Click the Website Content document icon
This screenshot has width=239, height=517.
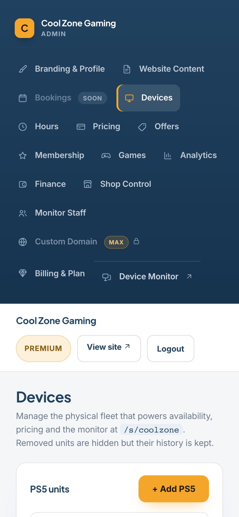click(127, 69)
